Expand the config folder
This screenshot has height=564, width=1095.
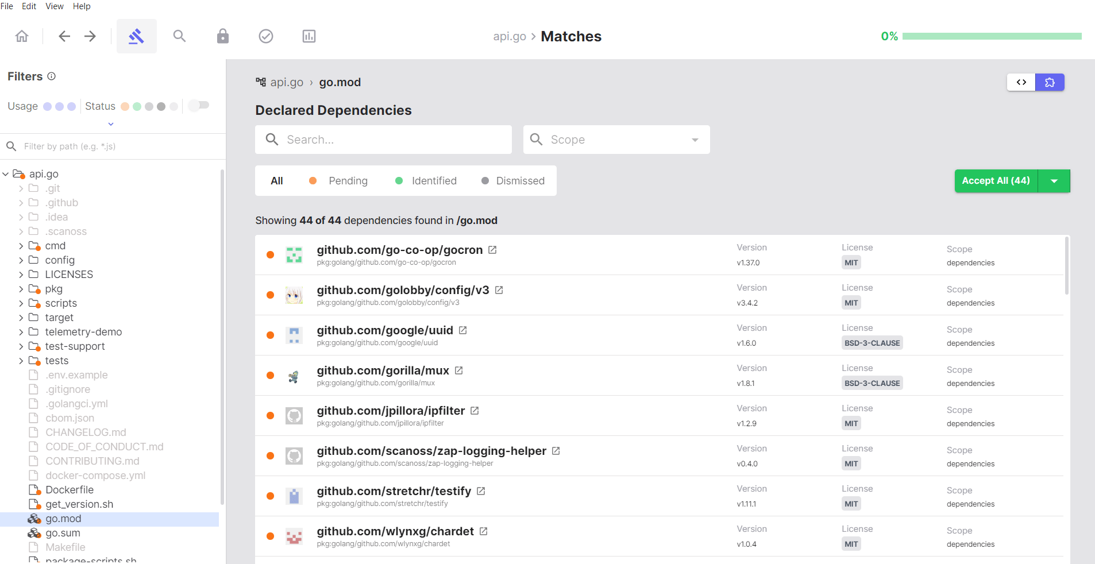pos(21,260)
